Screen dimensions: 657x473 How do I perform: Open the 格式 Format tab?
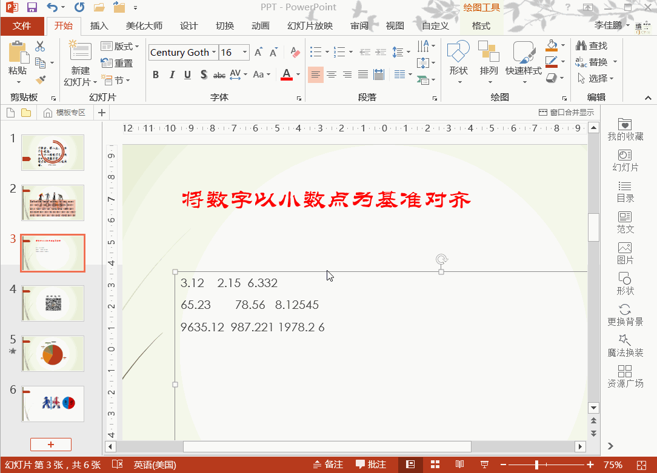tap(481, 26)
